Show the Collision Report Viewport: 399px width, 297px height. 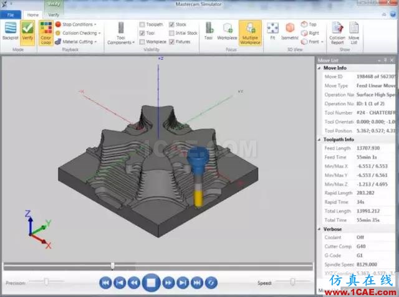coord(337,33)
